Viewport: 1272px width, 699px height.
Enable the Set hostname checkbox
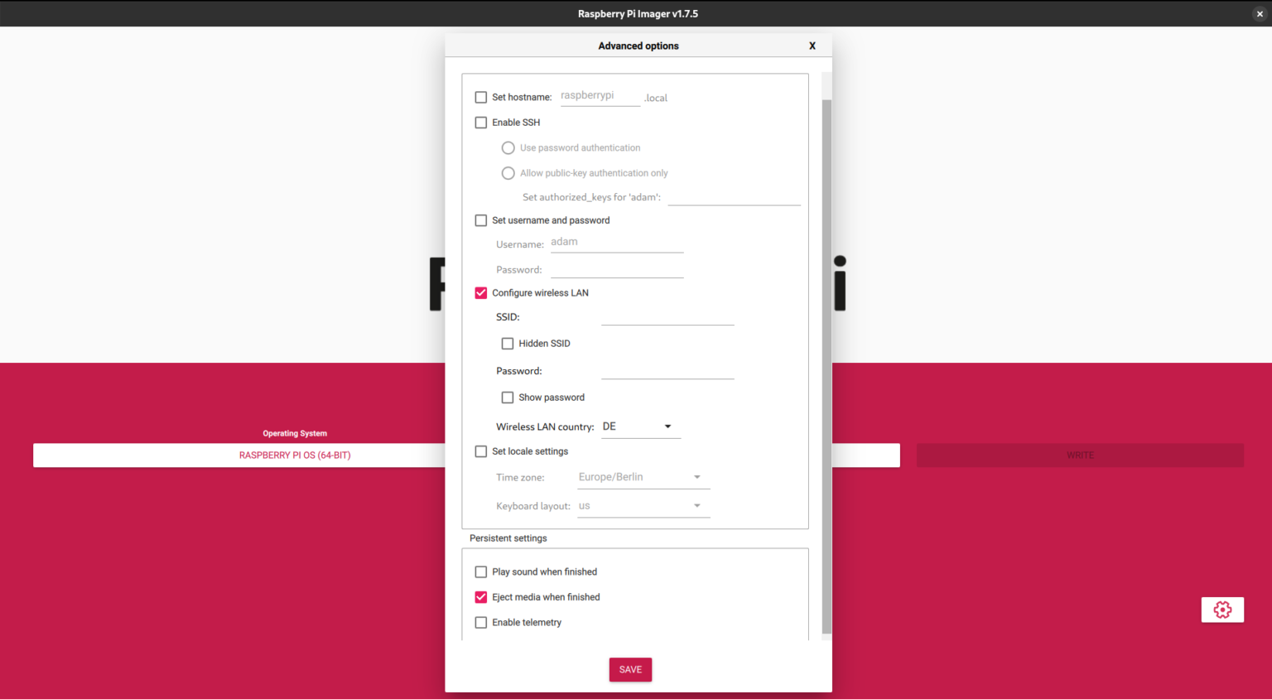coord(481,97)
